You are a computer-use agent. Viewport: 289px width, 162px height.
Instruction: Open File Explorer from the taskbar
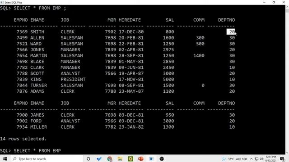[120, 159]
